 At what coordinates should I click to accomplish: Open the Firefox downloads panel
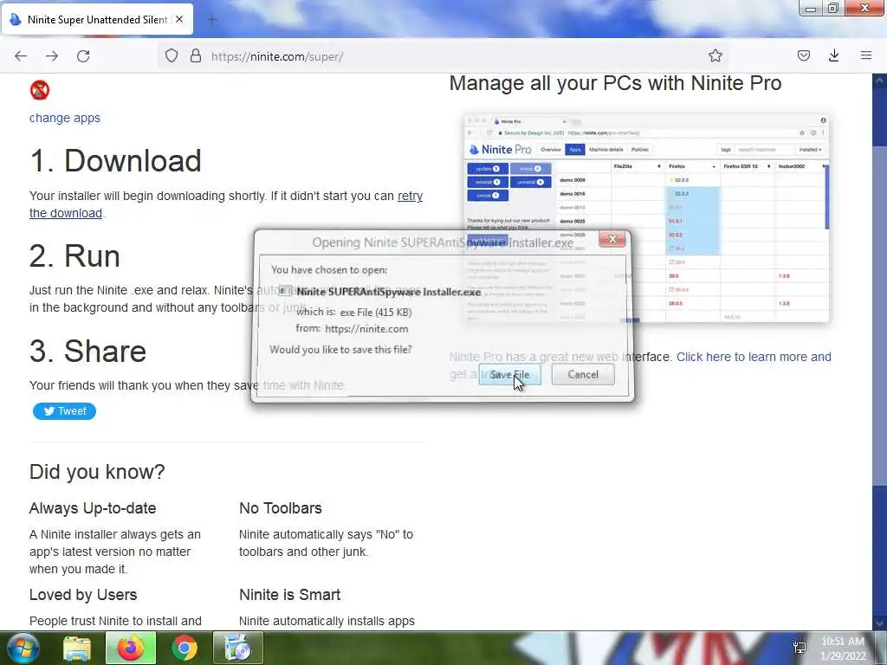tap(834, 55)
